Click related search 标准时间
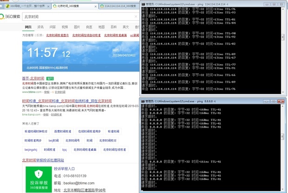Image resolution: width=288 pixels, height=193 pixels. tap(113, 131)
